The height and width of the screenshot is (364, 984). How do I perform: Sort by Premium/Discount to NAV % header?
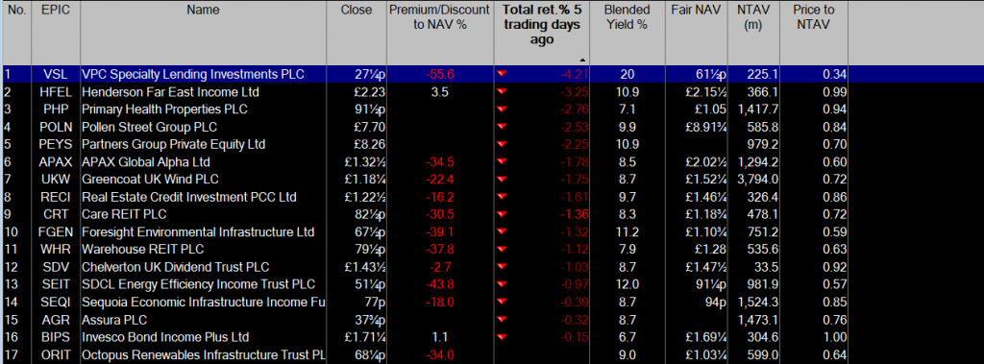(439, 17)
